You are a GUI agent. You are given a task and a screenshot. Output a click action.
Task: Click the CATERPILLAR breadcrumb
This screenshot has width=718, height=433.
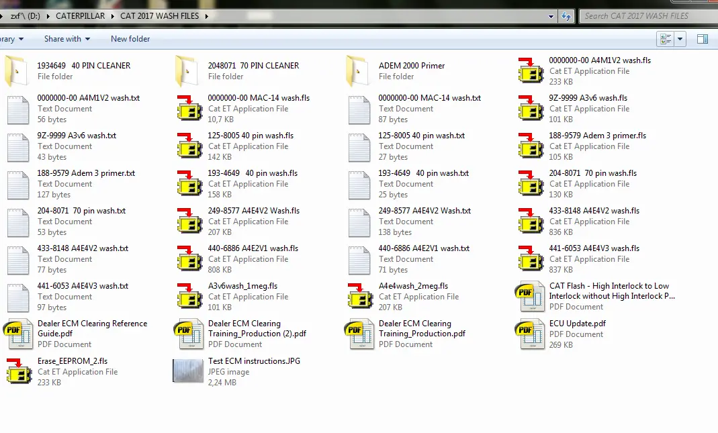point(80,16)
